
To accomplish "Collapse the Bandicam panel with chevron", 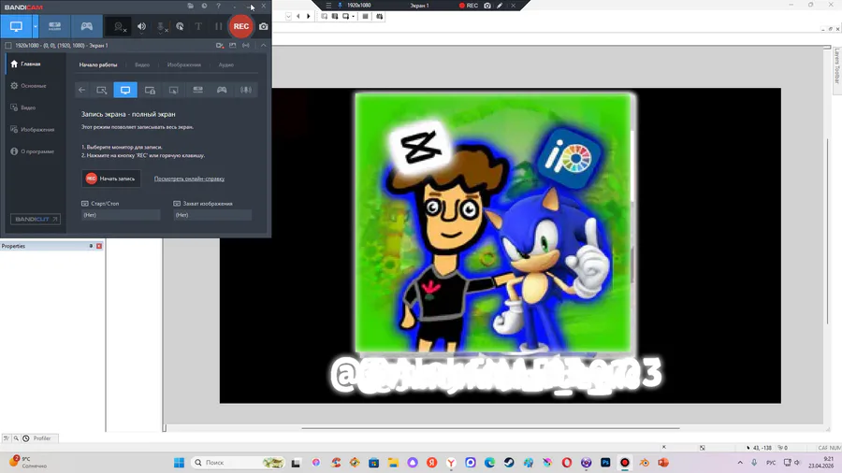I will (x=263, y=46).
